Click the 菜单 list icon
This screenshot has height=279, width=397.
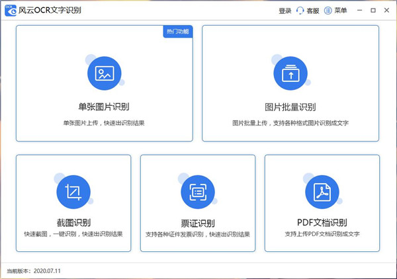pyautogui.click(x=328, y=11)
